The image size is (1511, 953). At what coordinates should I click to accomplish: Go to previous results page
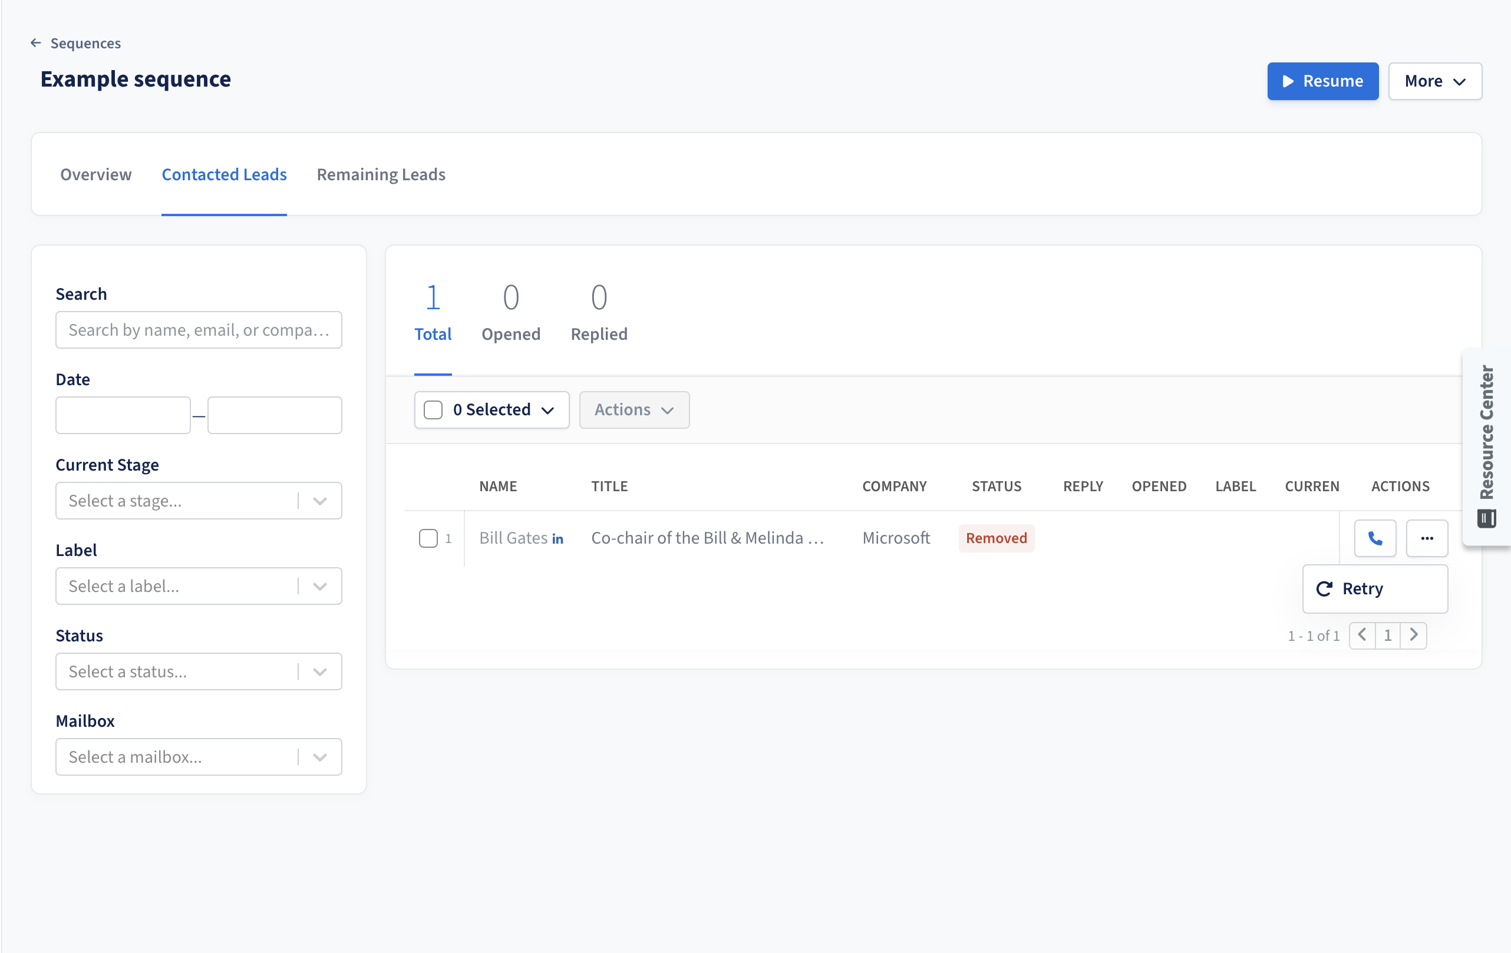(x=1362, y=635)
